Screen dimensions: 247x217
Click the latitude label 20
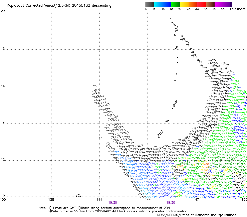click(x=3, y=11)
